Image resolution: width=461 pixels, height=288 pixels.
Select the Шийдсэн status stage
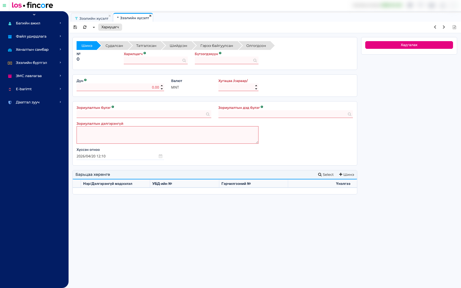pos(178,46)
